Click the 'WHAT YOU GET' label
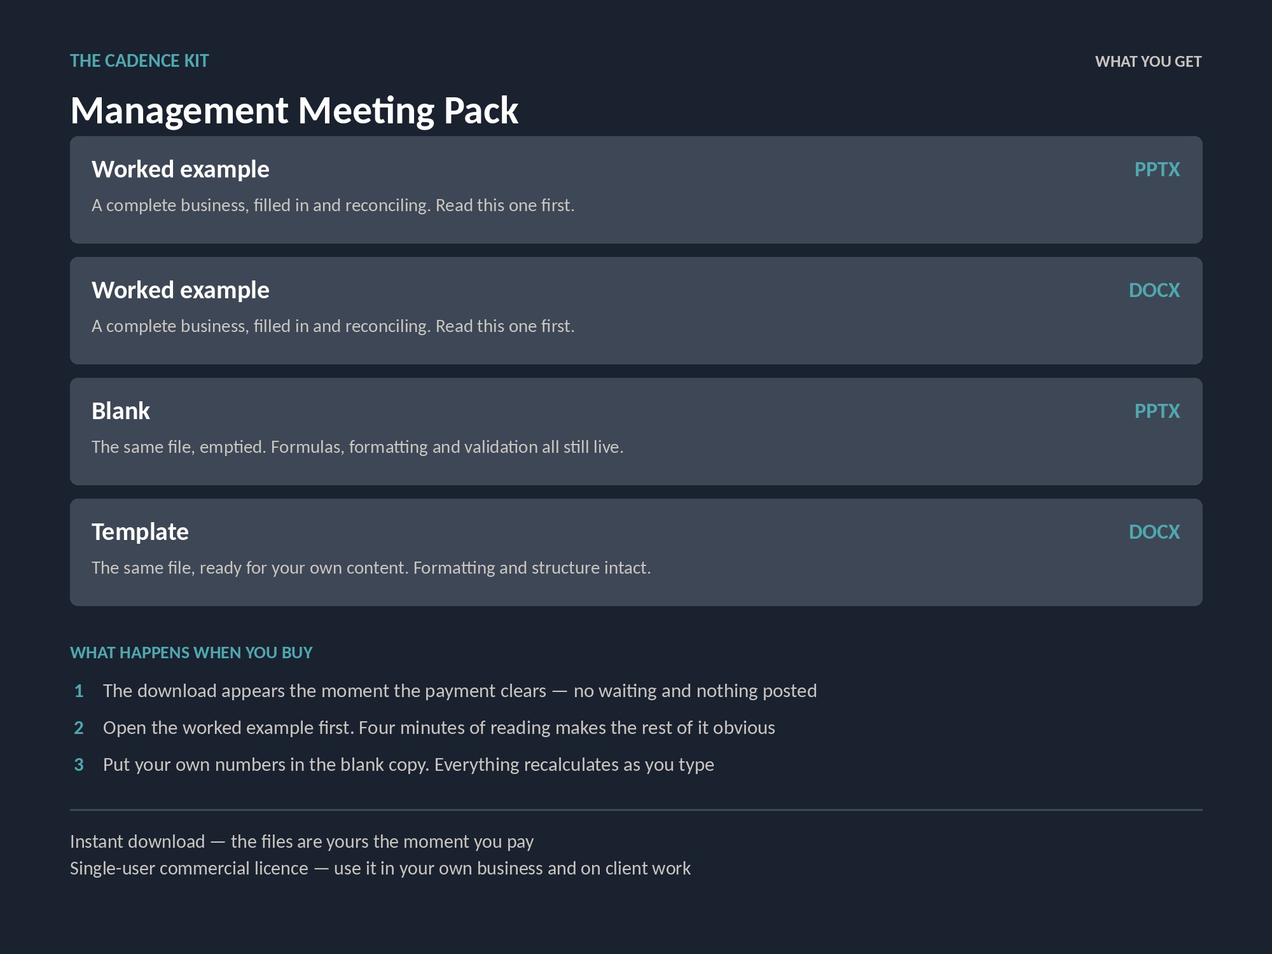Viewport: 1272px width, 954px height. pos(1148,62)
